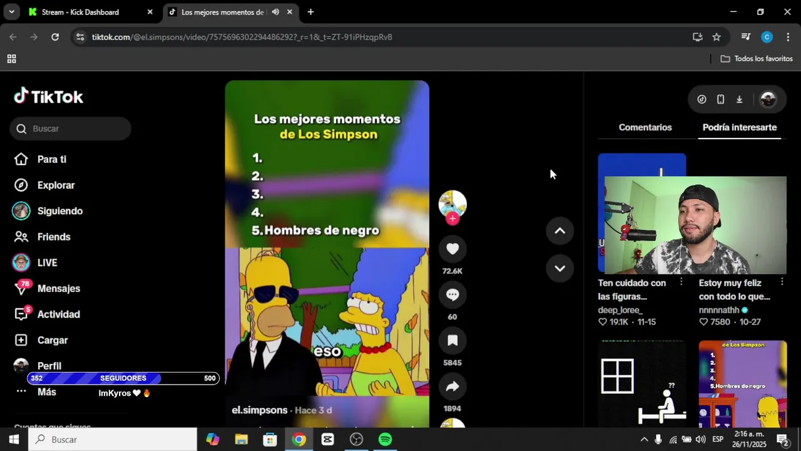The width and height of the screenshot is (801, 451).
Task: Share the video using the arrow icon
Action: [452, 386]
